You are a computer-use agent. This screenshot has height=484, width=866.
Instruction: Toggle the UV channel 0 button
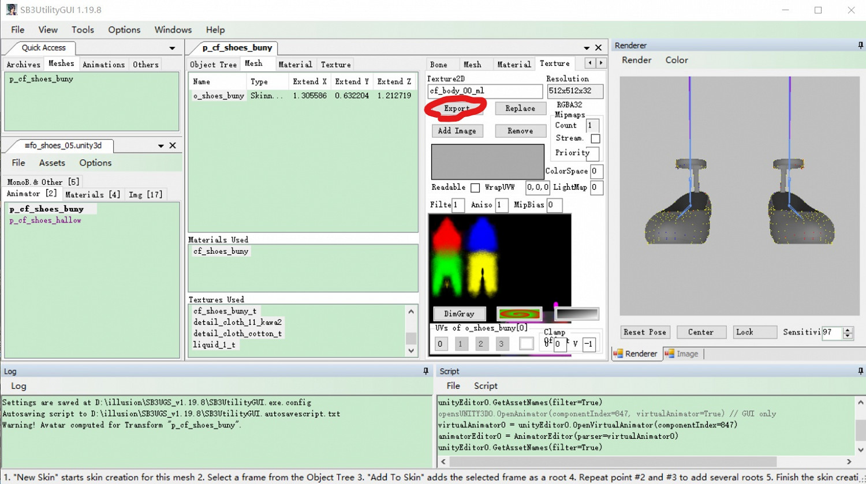(440, 344)
